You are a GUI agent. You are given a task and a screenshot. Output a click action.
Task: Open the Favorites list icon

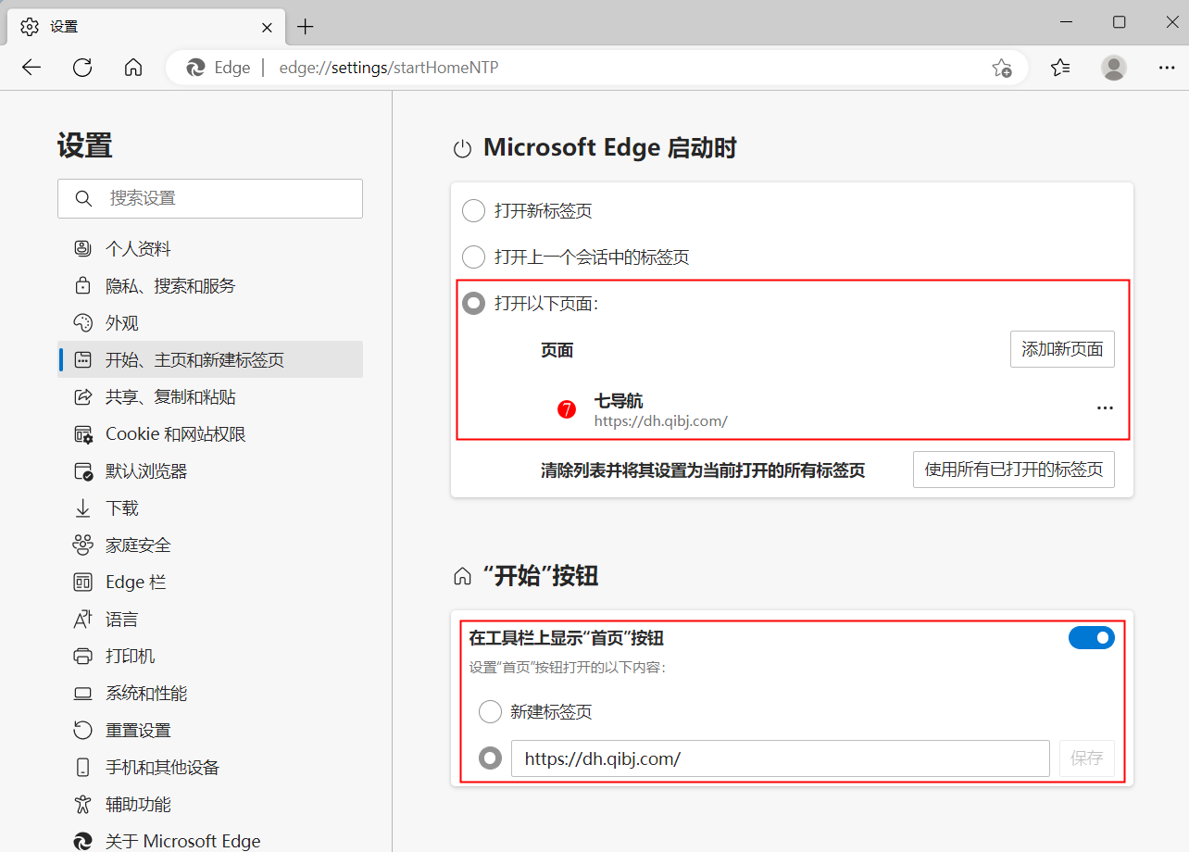[x=1061, y=68]
